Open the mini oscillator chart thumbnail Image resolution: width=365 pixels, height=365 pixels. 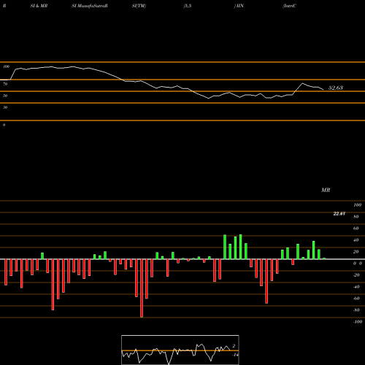(x=180, y=350)
